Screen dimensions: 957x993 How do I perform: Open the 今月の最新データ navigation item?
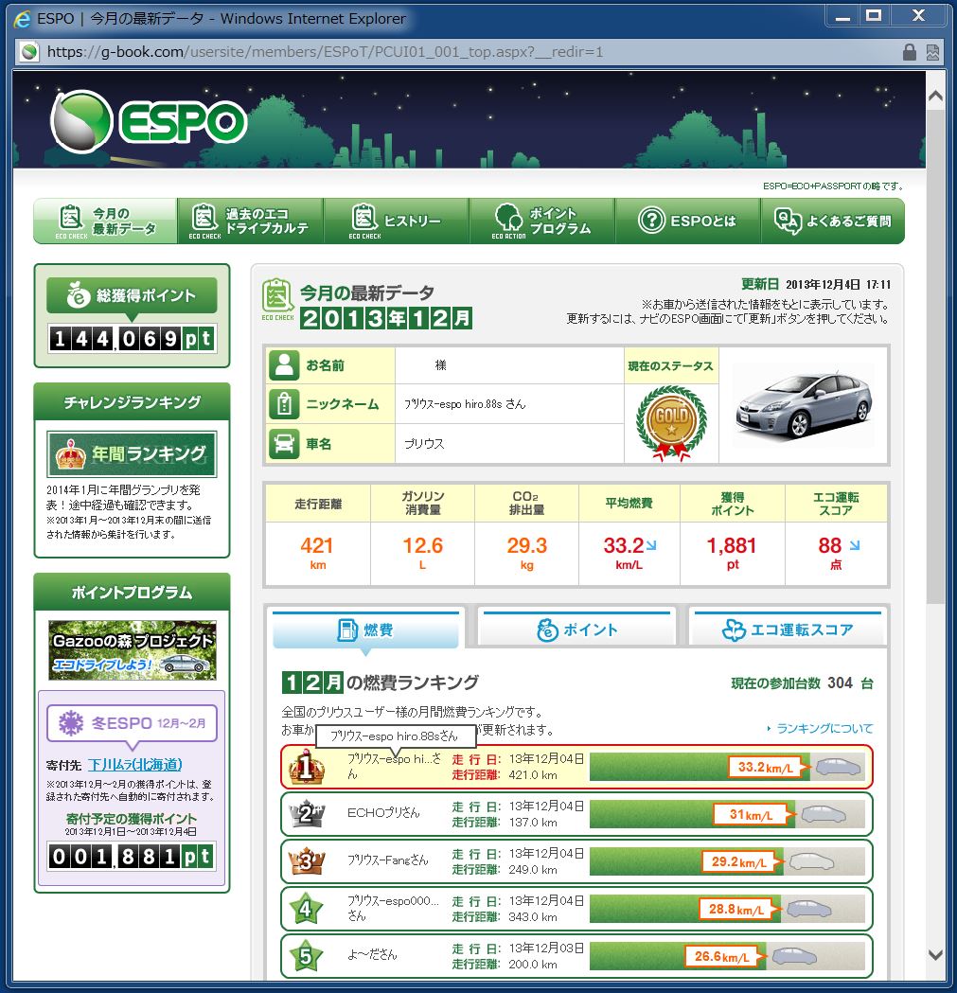(x=105, y=221)
